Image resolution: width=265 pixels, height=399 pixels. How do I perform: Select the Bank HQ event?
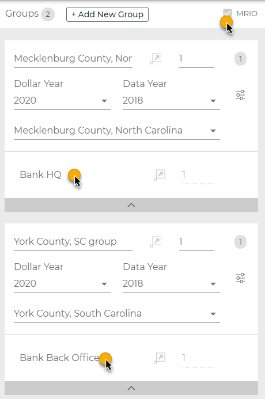[x=41, y=175]
